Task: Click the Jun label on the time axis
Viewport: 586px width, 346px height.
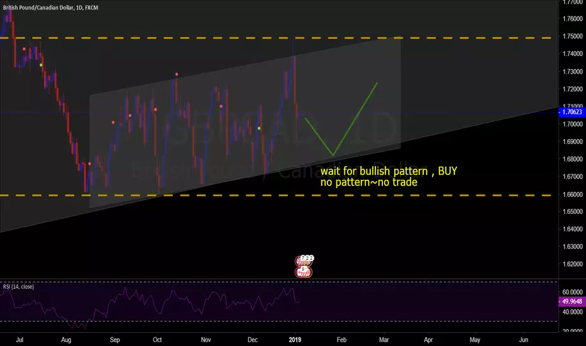Action: pos(524,340)
